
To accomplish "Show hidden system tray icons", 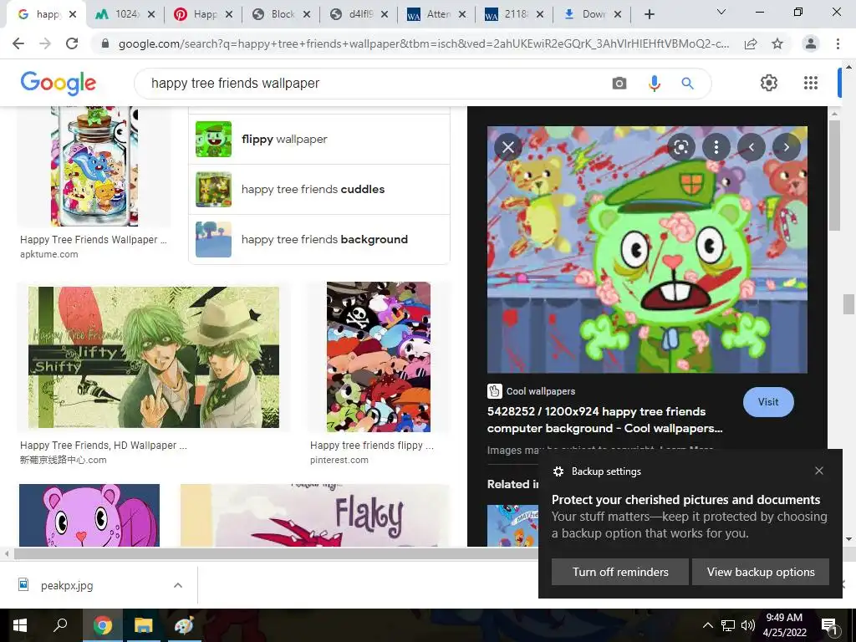I will (707, 625).
